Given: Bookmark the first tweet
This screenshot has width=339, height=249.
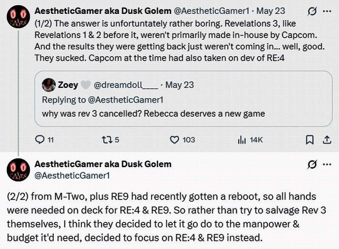Looking at the screenshot, I should click(310, 140).
